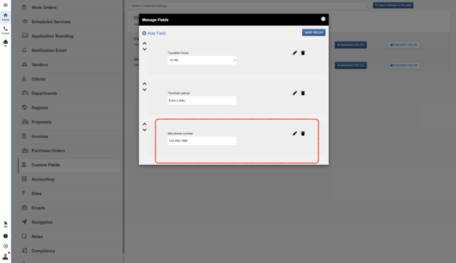
Task: Edit the Location hours field with pencil icon
Action: coord(295,52)
